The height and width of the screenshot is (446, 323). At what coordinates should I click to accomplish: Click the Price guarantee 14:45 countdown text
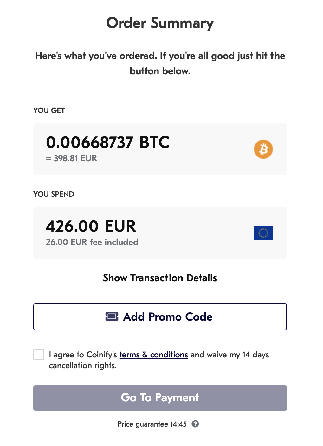pos(152,424)
